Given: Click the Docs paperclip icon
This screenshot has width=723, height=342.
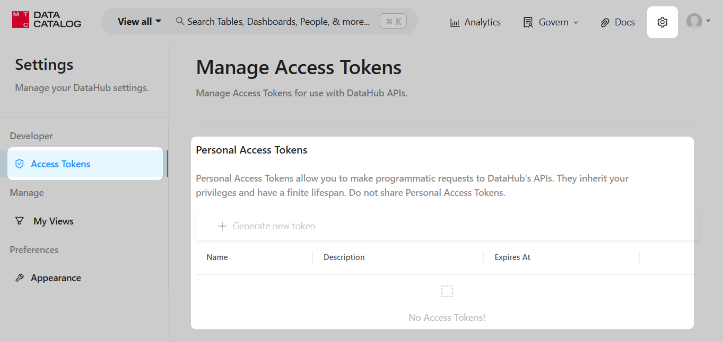Looking at the screenshot, I should [605, 22].
